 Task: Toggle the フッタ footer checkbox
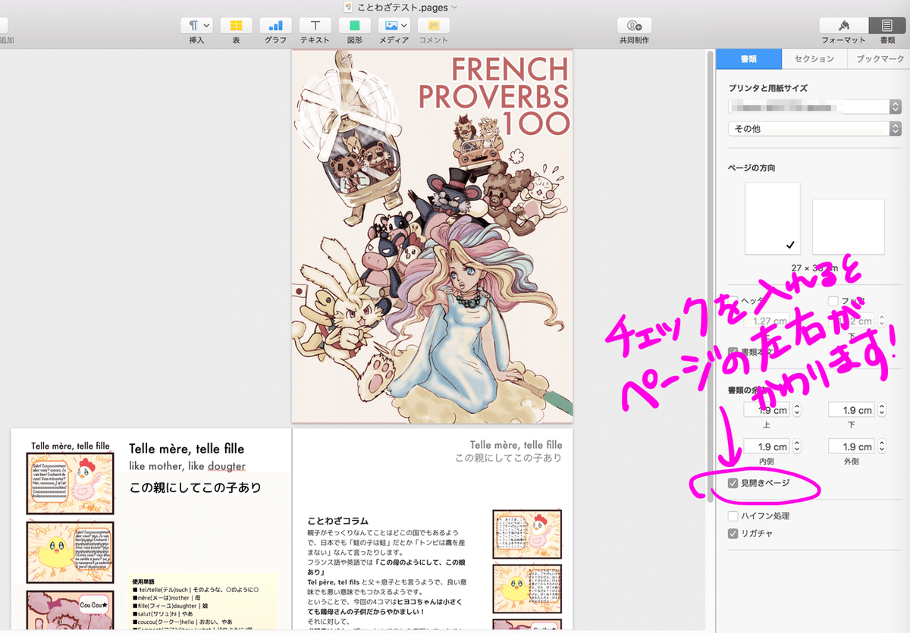click(x=833, y=301)
